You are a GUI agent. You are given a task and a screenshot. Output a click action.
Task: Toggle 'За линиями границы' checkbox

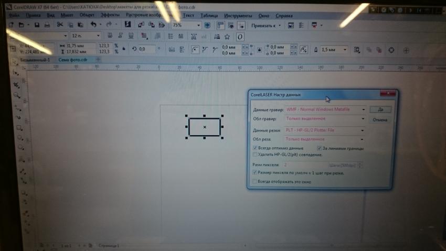point(319,148)
